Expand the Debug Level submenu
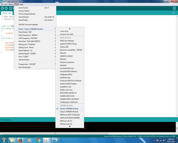This screenshot has width=178, height=143. 35,47
